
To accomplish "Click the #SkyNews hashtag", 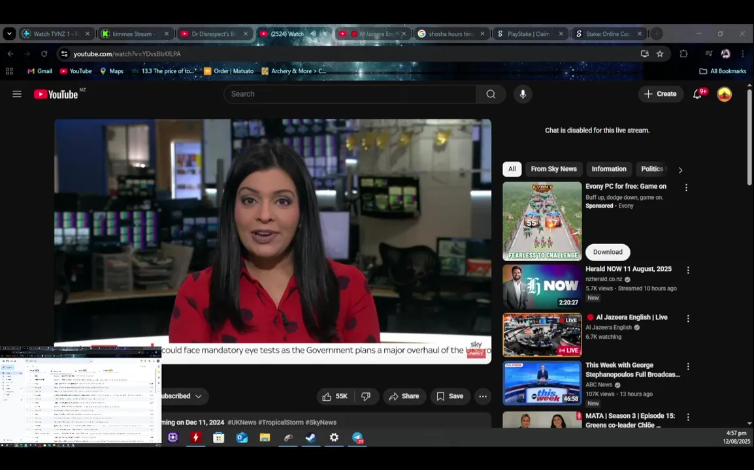I will (x=321, y=422).
